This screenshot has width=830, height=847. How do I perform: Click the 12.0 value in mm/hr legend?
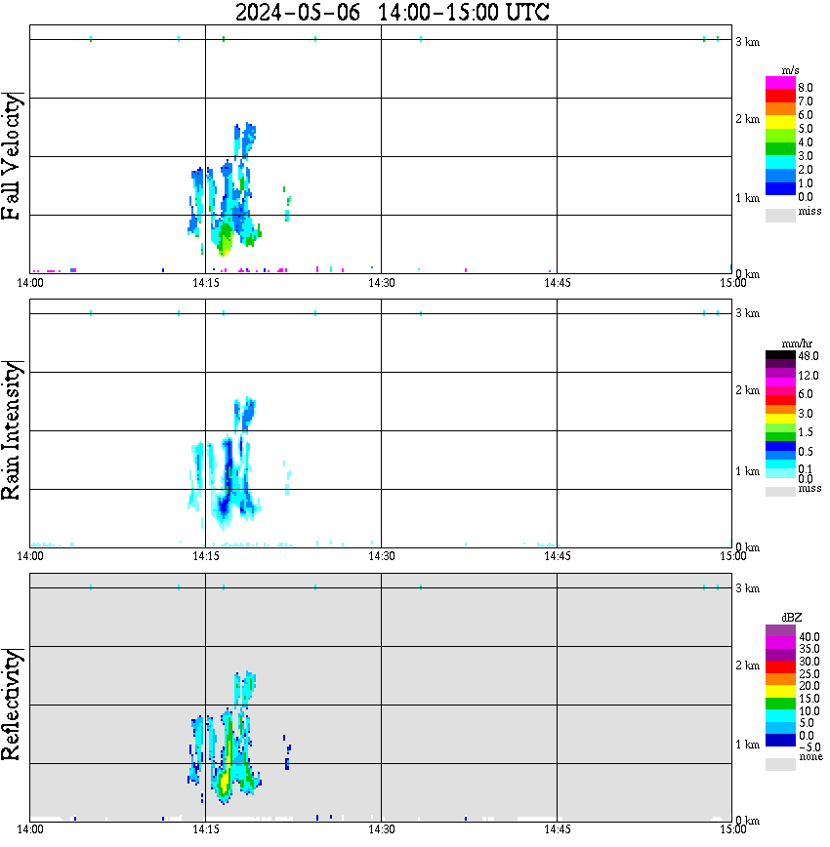click(808, 375)
